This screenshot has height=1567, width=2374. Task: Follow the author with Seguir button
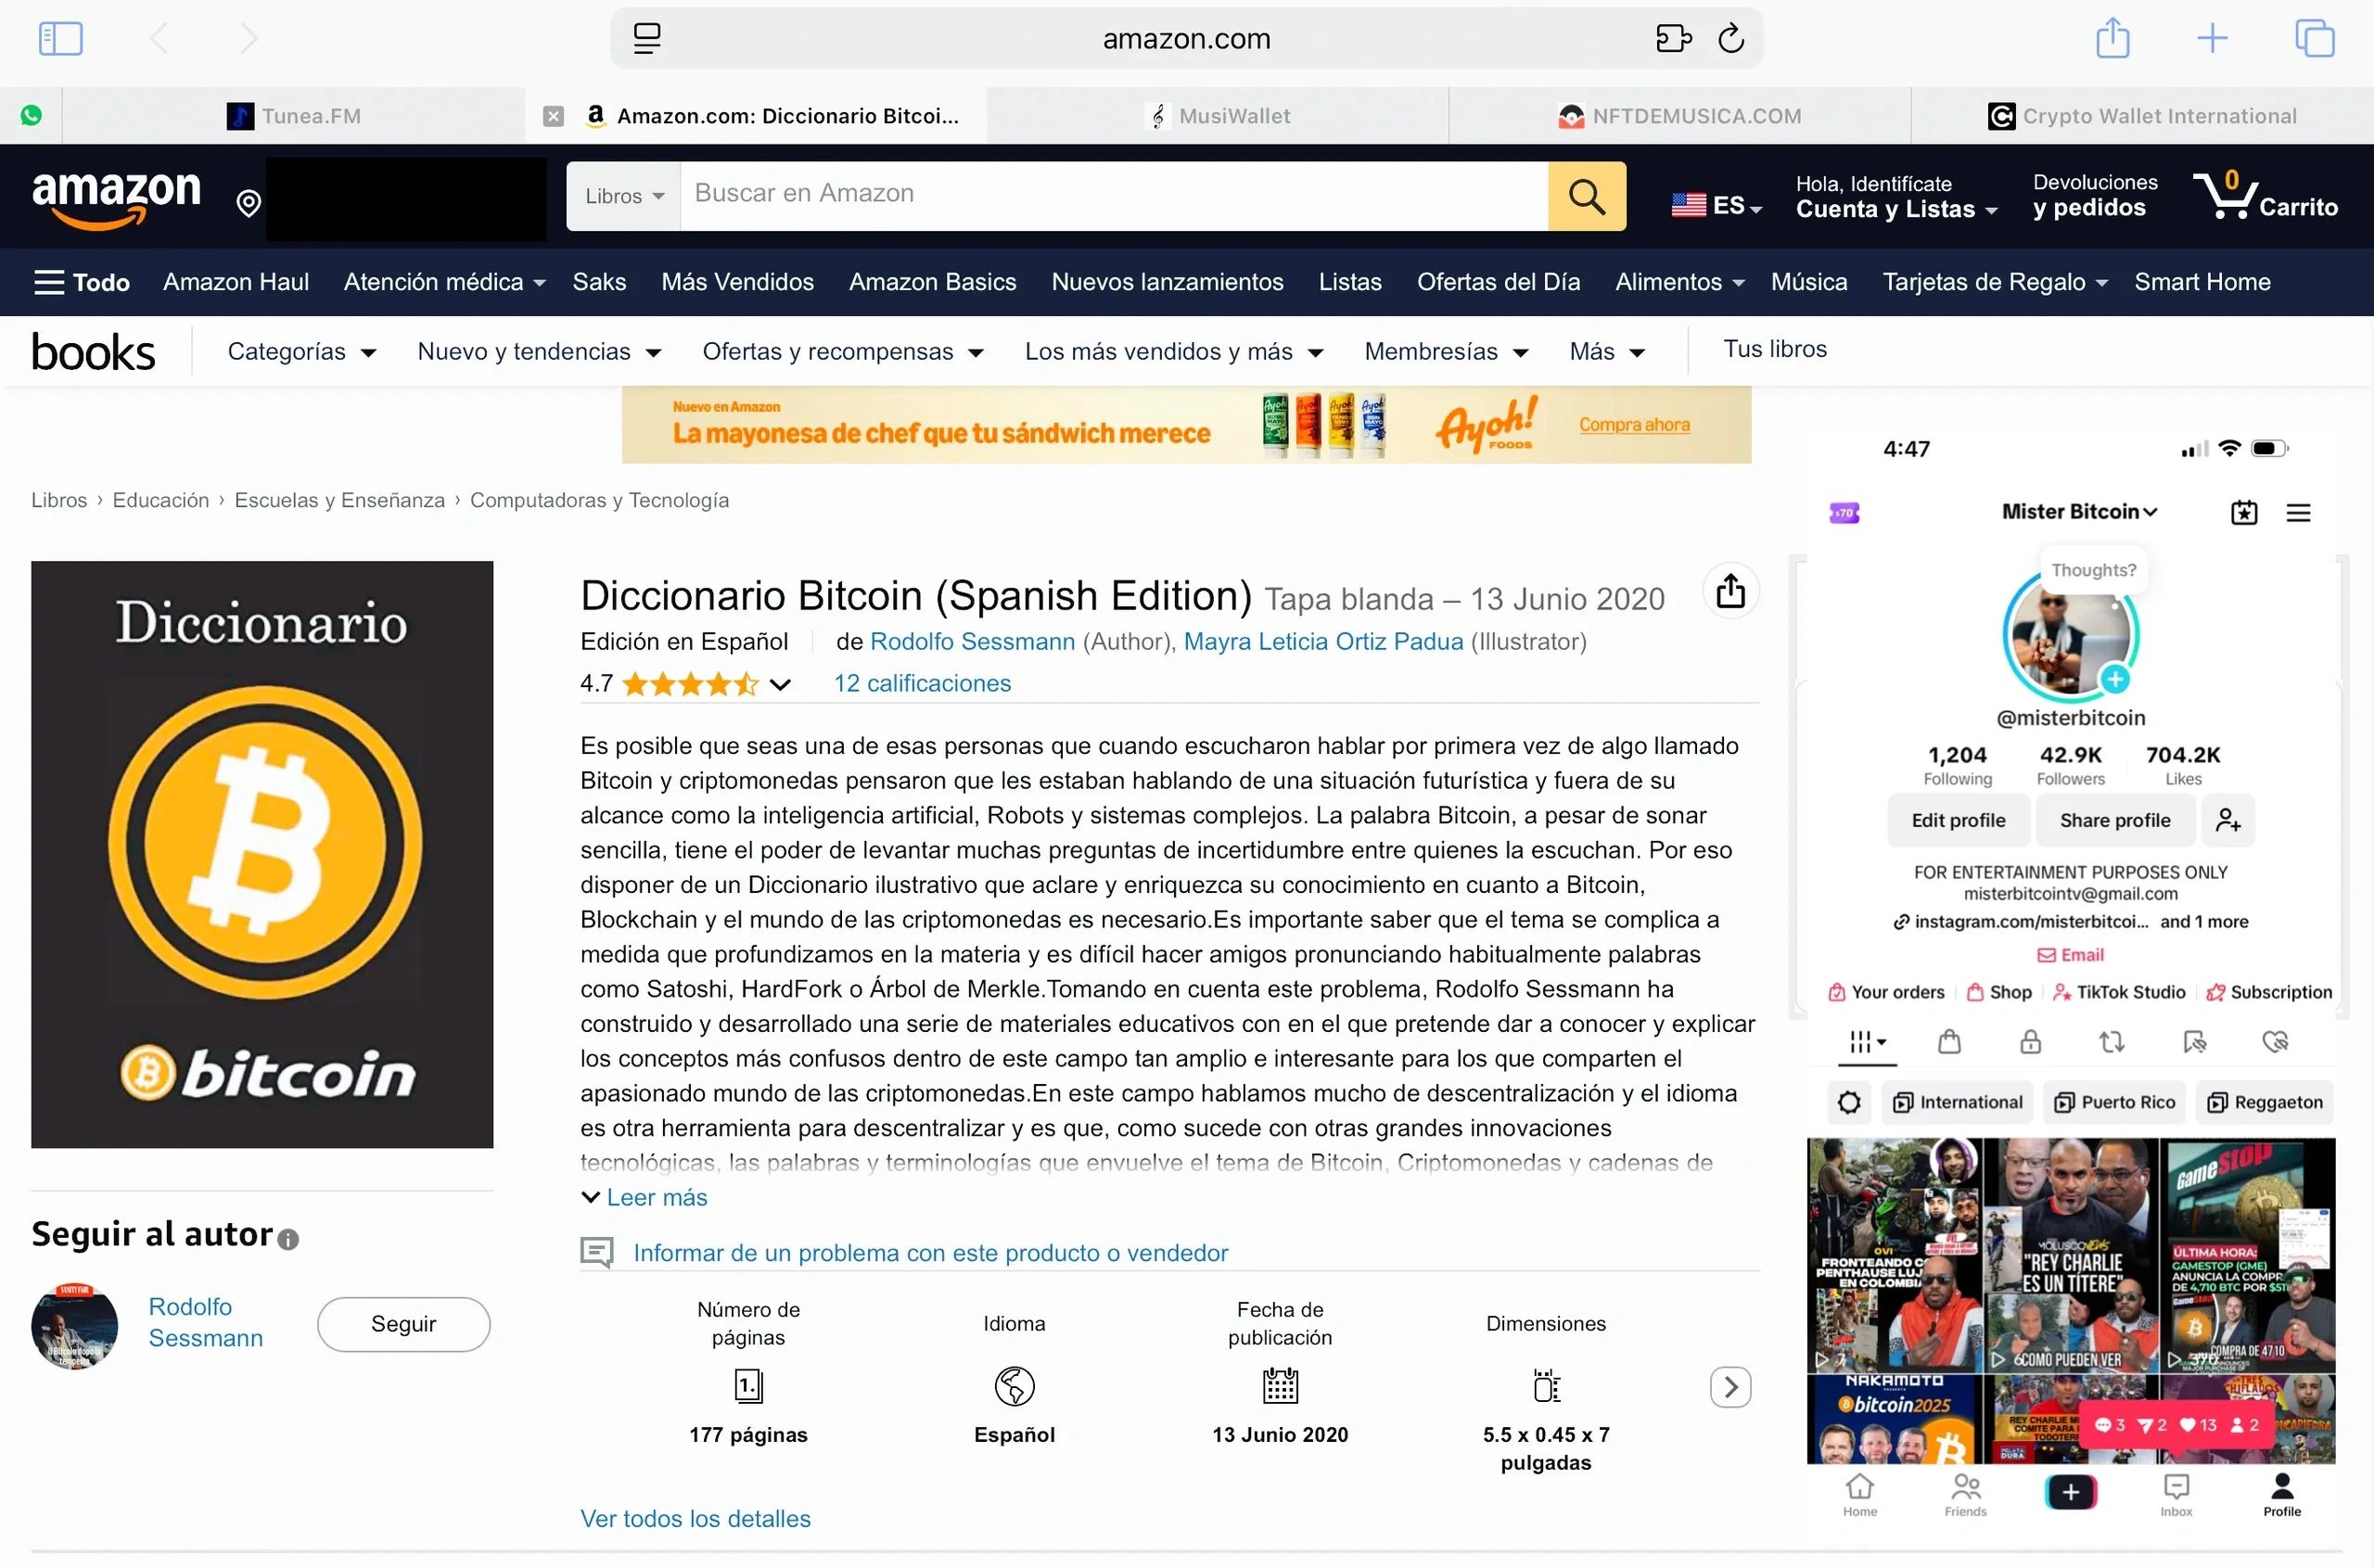(x=403, y=1324)
